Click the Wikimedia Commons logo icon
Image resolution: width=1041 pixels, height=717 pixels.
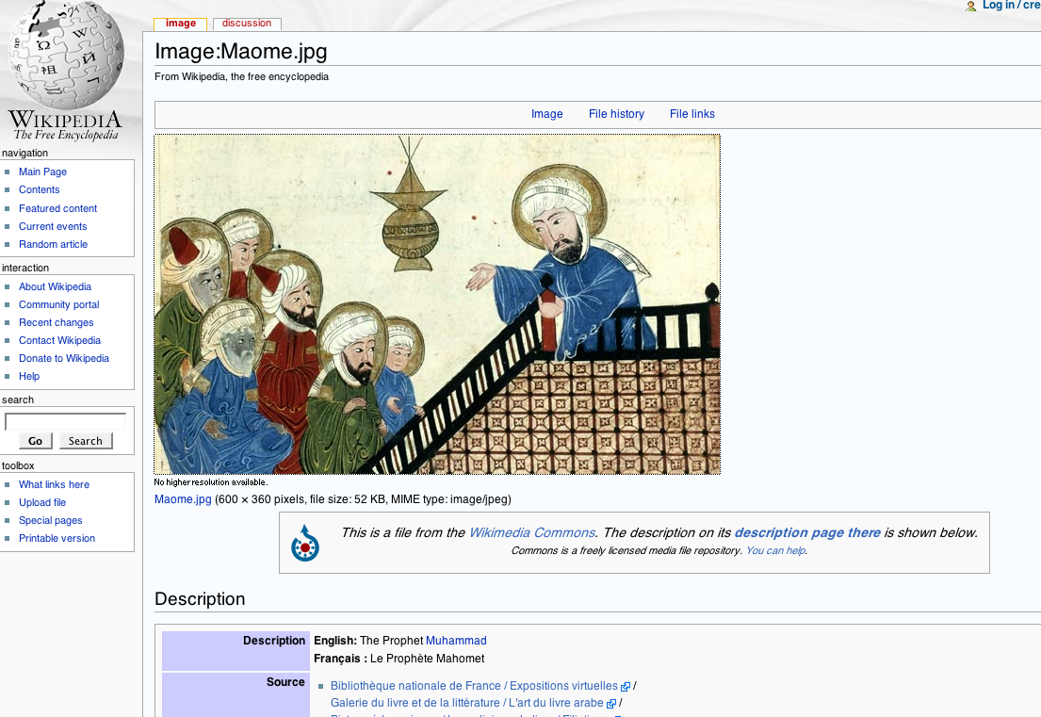(x=305, y=543)
